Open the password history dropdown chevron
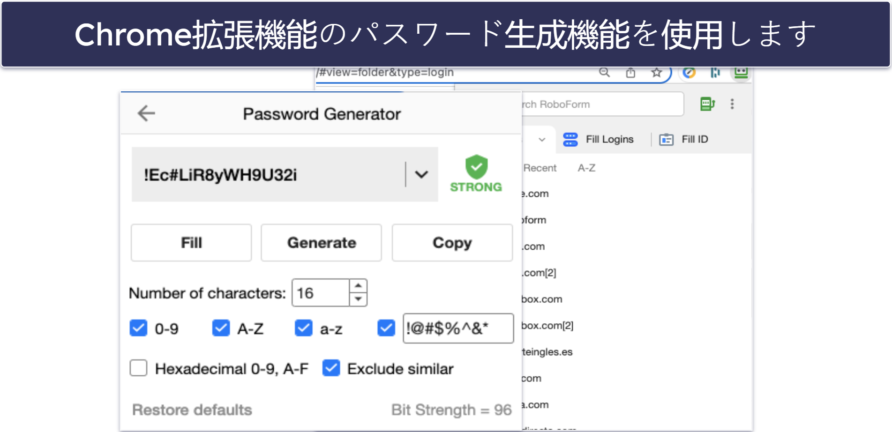Image resolution: width=892 pixels, height=432 pixels. [x=421, y=175]
